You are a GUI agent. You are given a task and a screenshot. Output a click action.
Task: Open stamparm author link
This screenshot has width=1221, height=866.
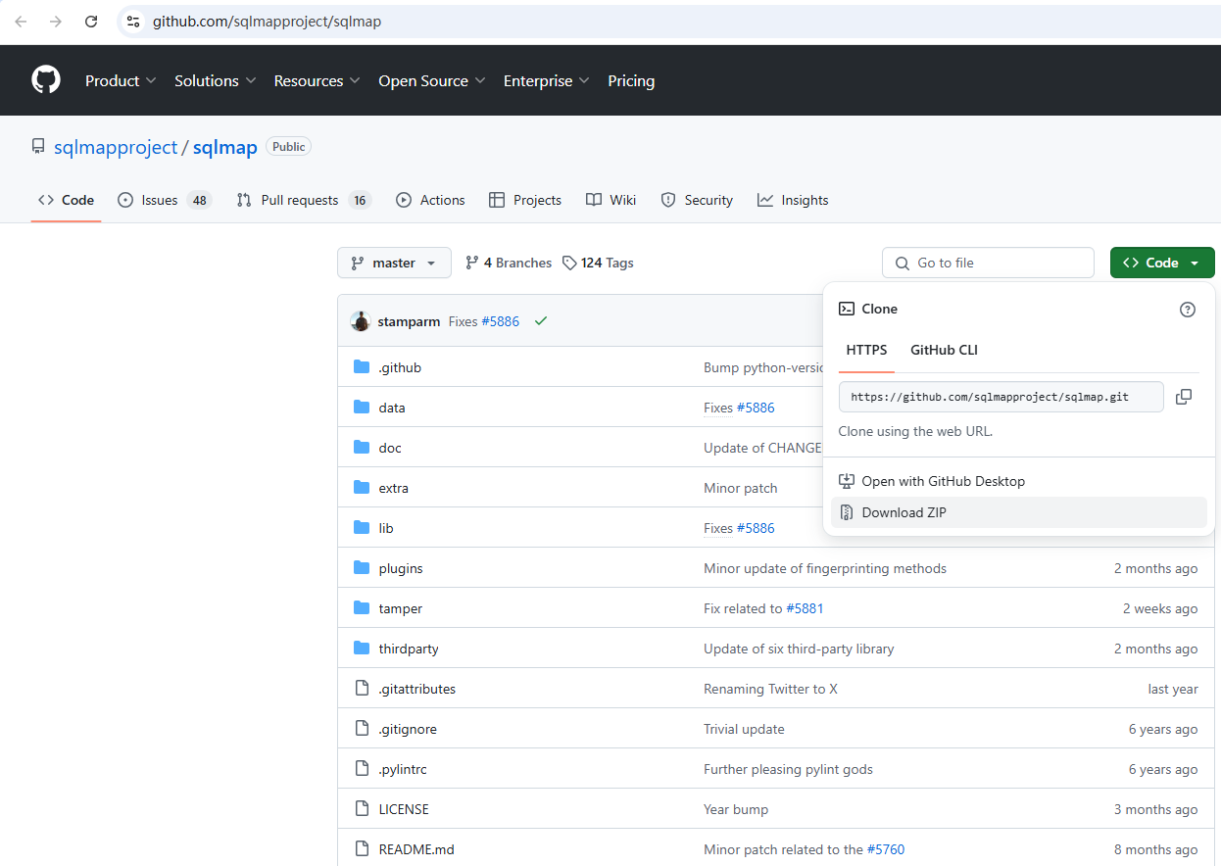(x=409, y=321)
